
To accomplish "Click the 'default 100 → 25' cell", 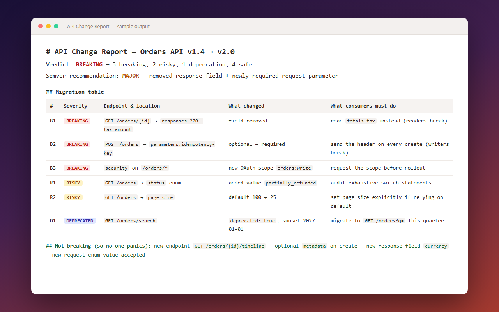I will [252, 197].
